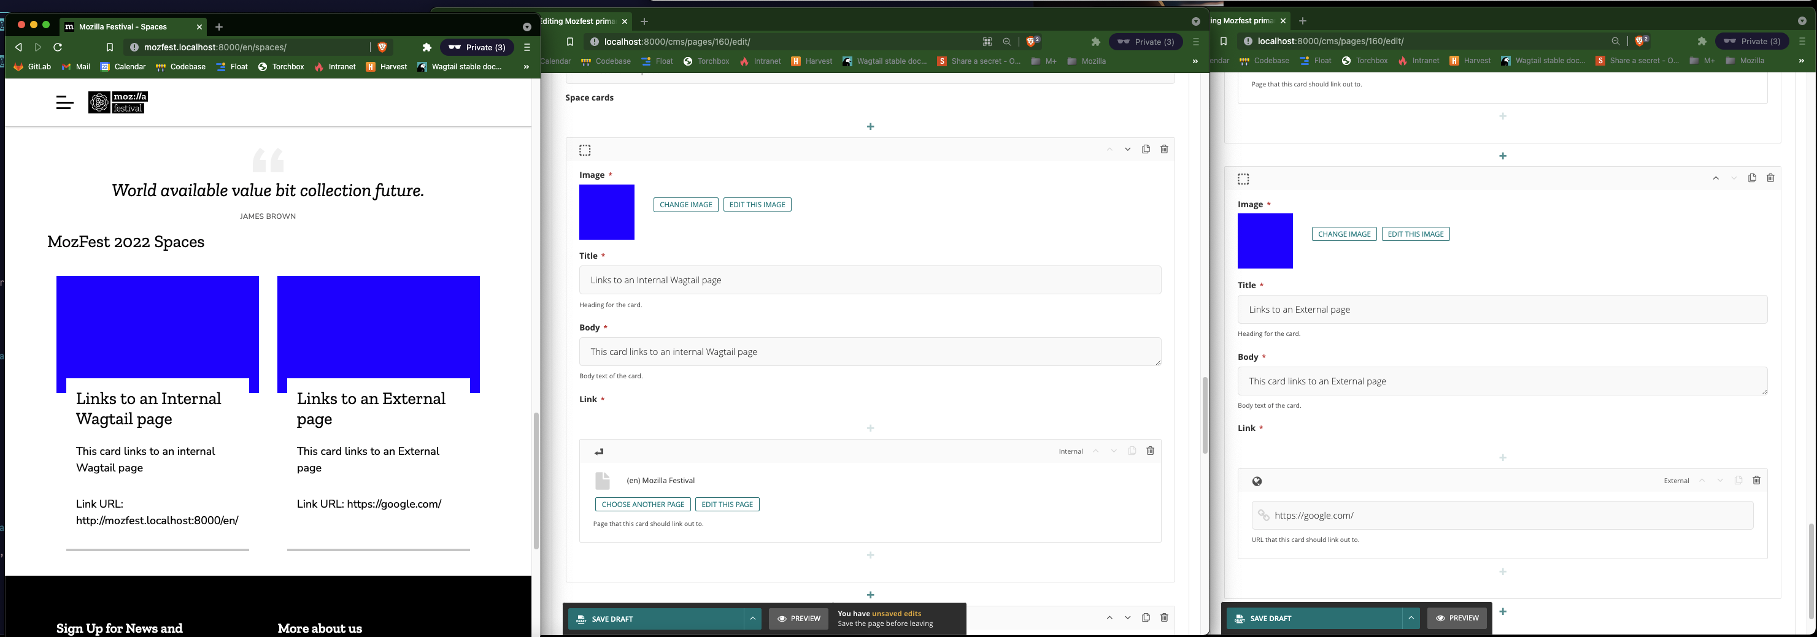Click Preview in right window

1457,618
